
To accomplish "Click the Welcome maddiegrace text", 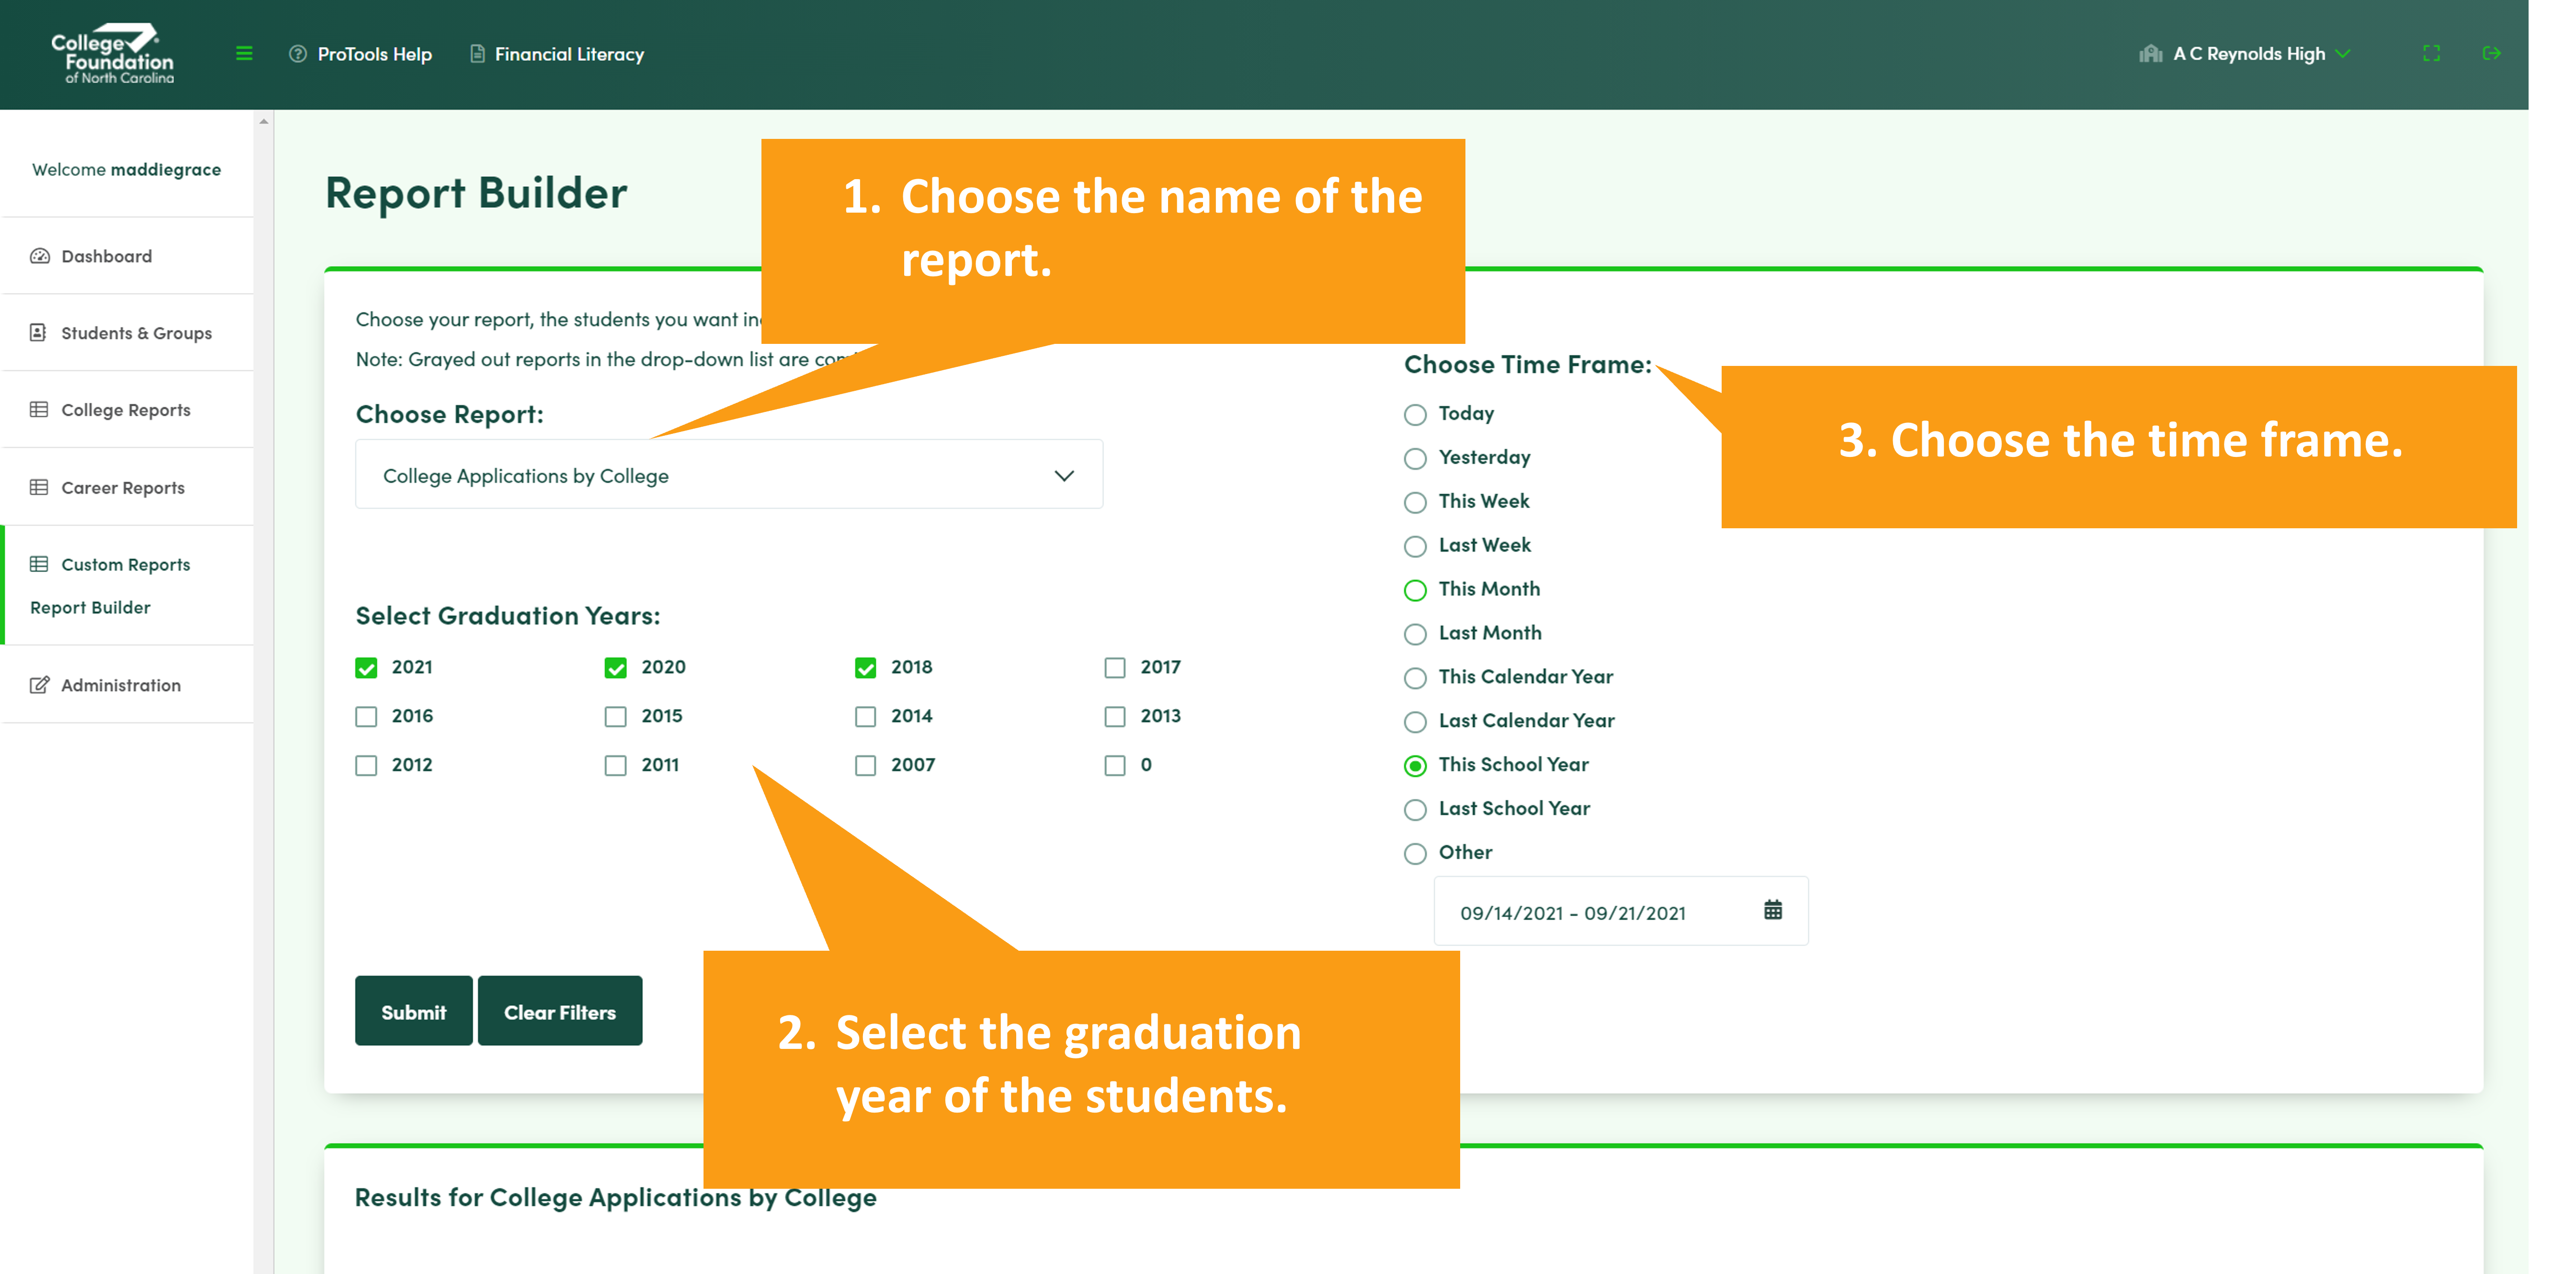I will pos(126,170).
